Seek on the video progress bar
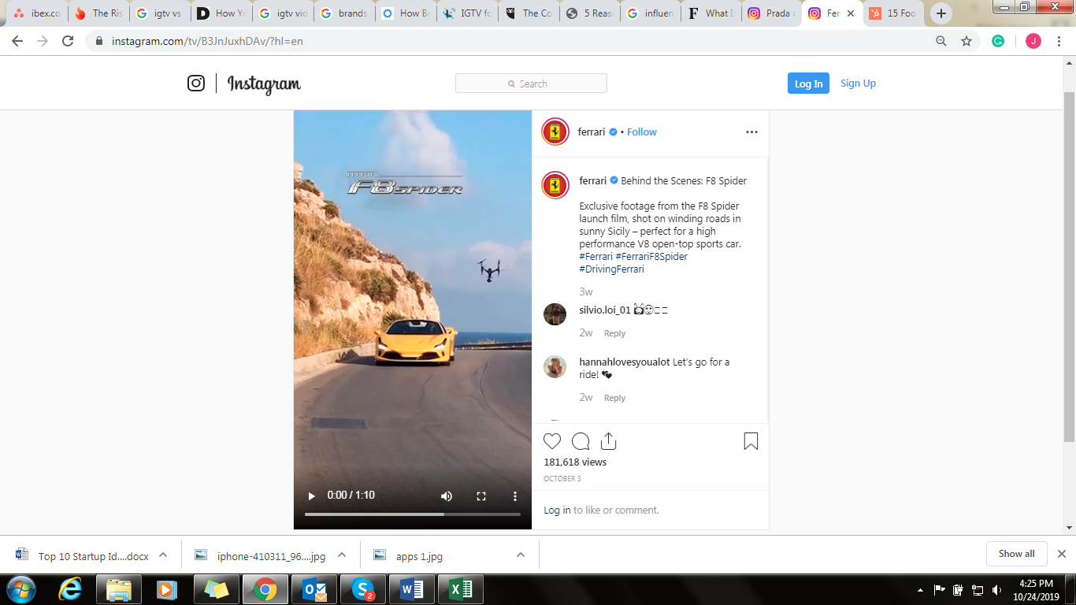 pyautogui.click(x=412, y=514)
